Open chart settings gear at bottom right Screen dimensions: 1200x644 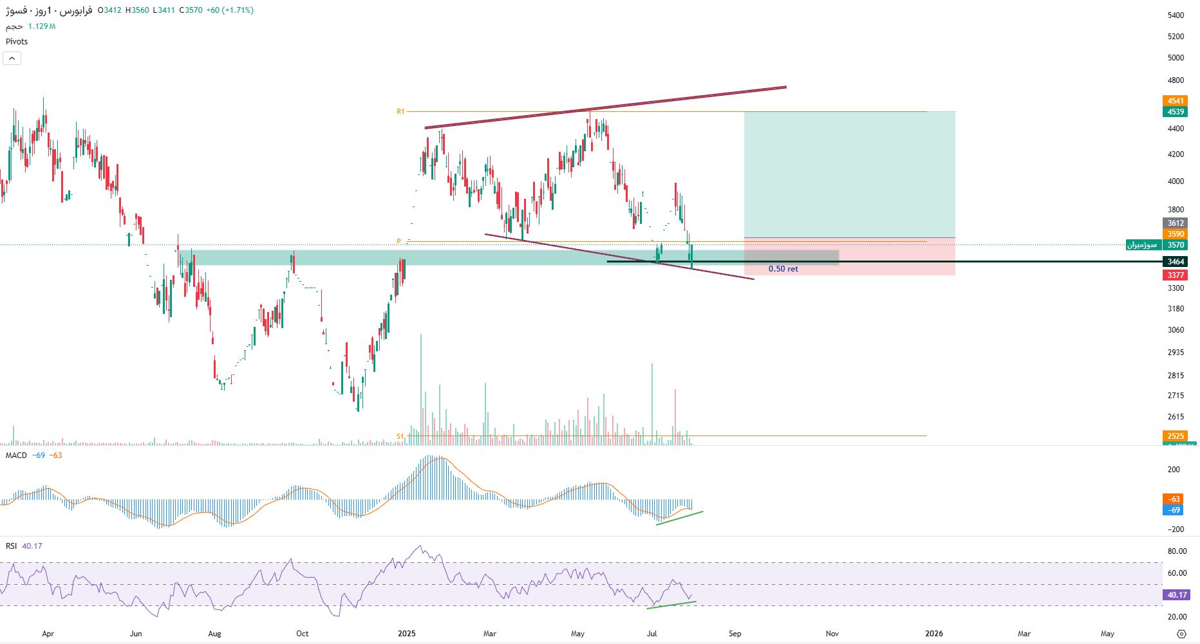pyautogui.click(x=1181, y=634)
